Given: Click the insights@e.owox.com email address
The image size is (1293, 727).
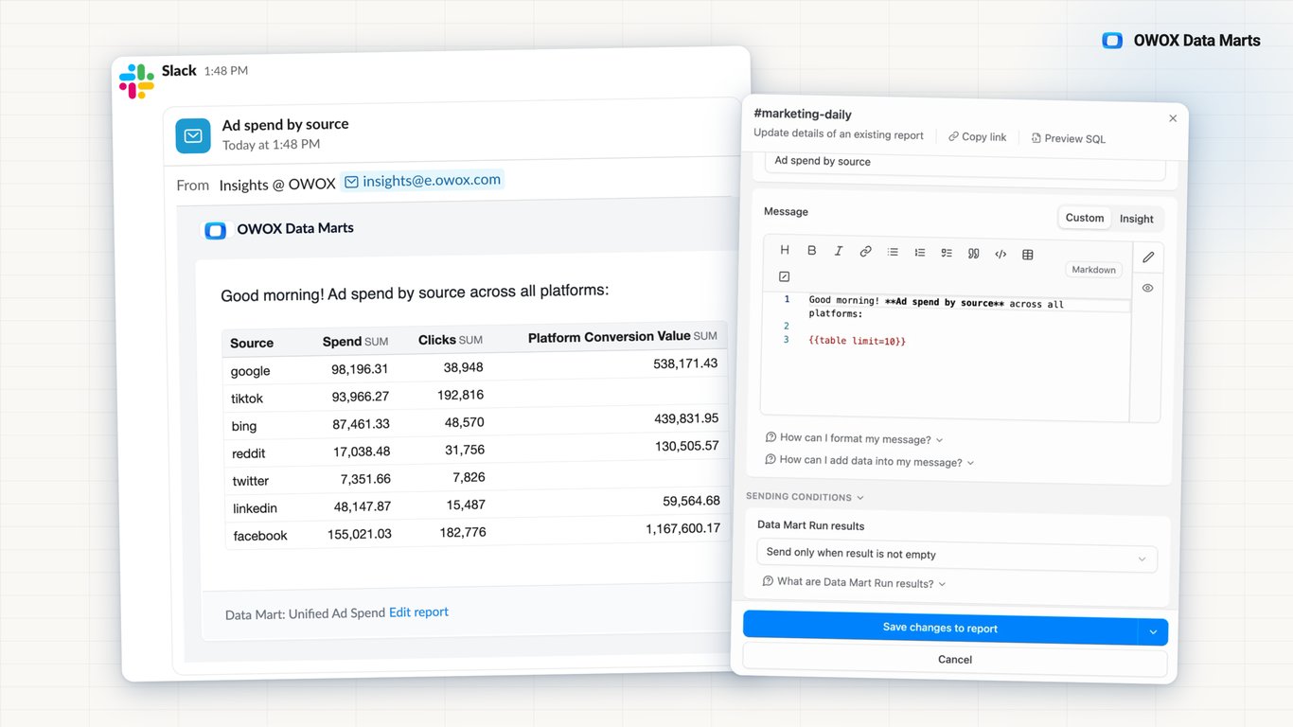Looking at the screenshot, I should coord(423,181).
